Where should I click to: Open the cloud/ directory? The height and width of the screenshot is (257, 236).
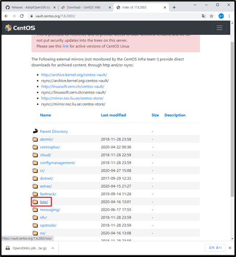[46, 155]
